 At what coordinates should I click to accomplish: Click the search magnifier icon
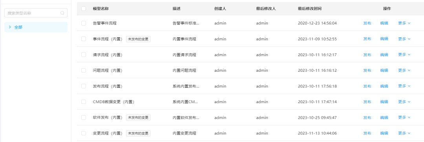tap(62, 13)
